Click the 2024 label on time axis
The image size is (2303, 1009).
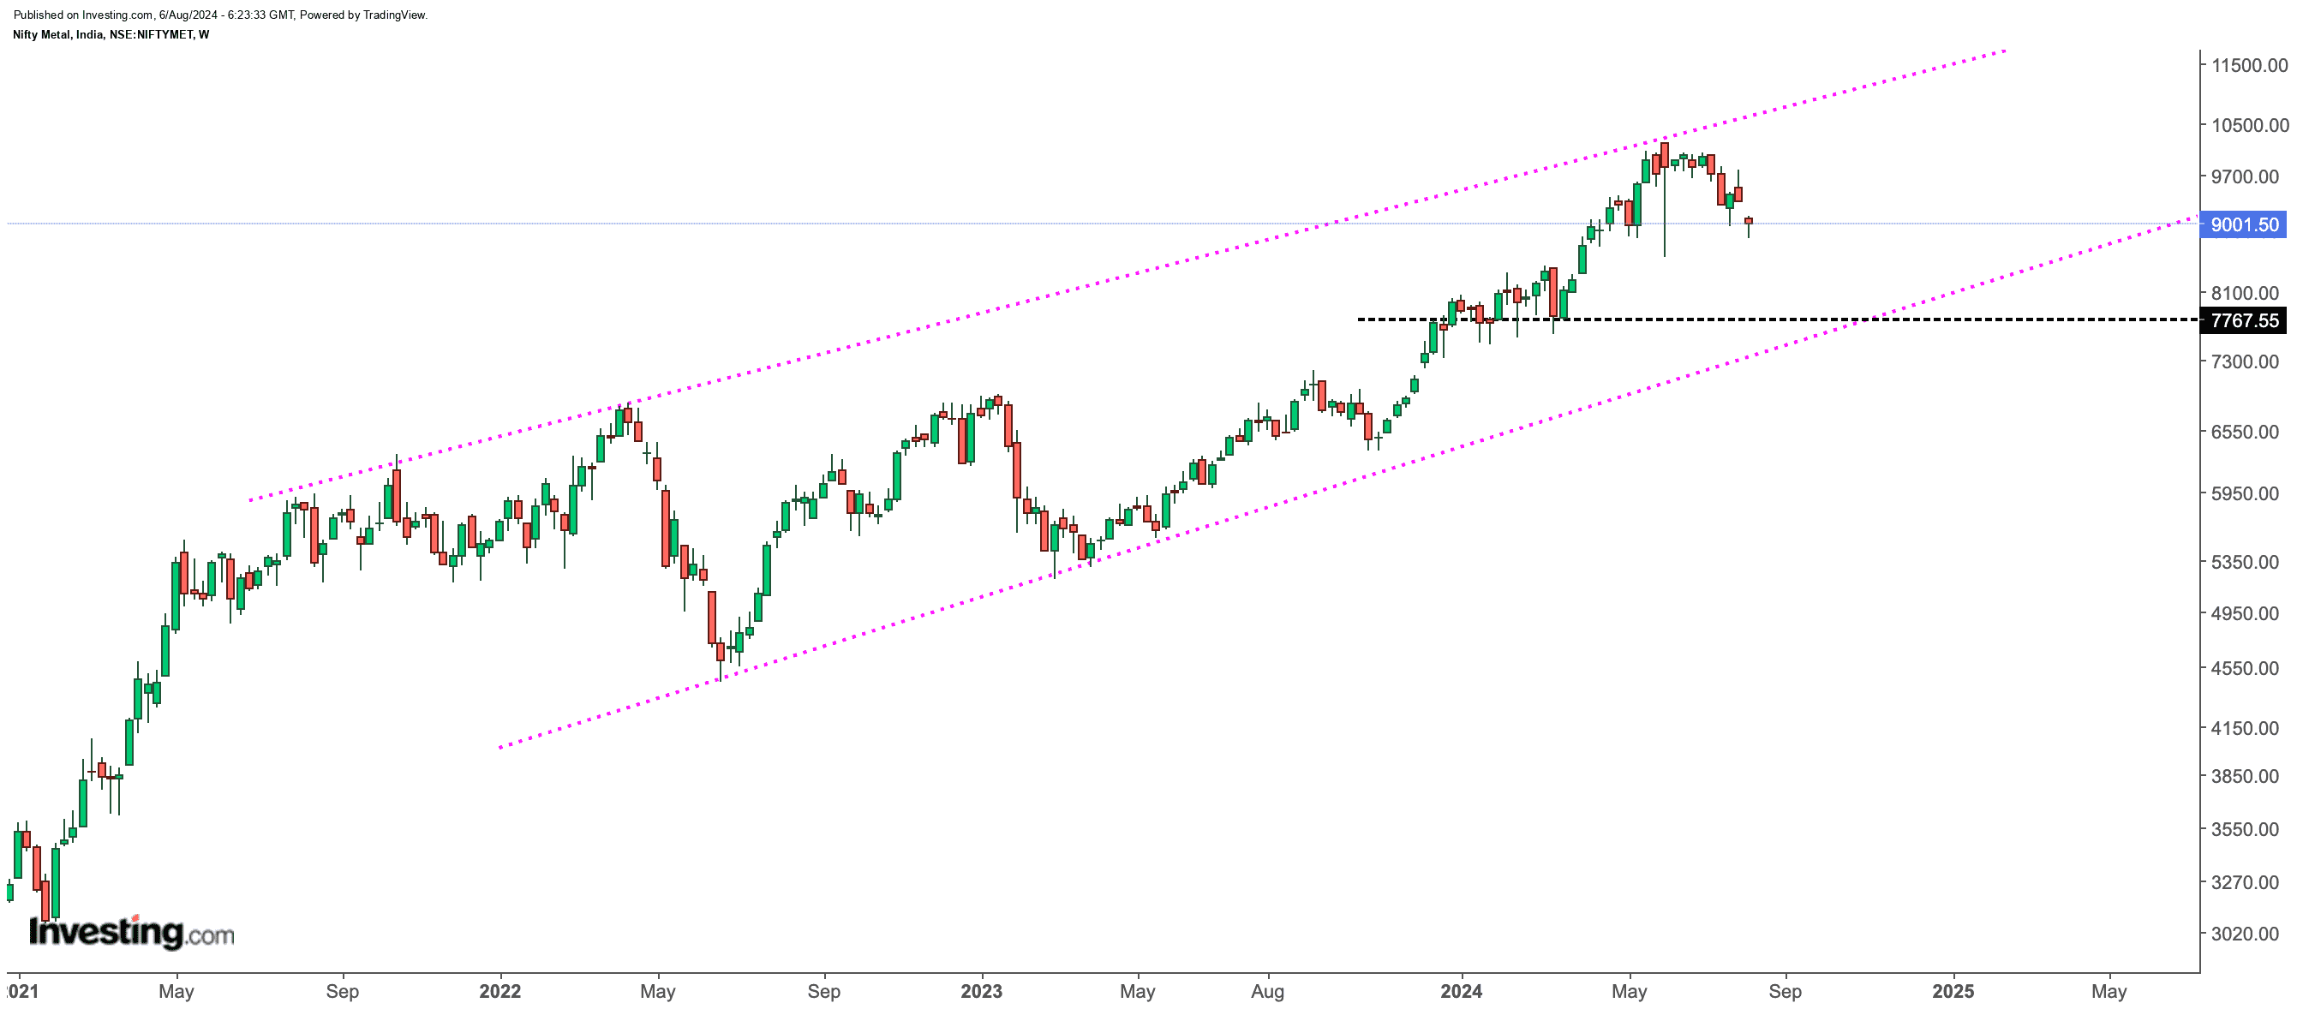[1462, 991]
